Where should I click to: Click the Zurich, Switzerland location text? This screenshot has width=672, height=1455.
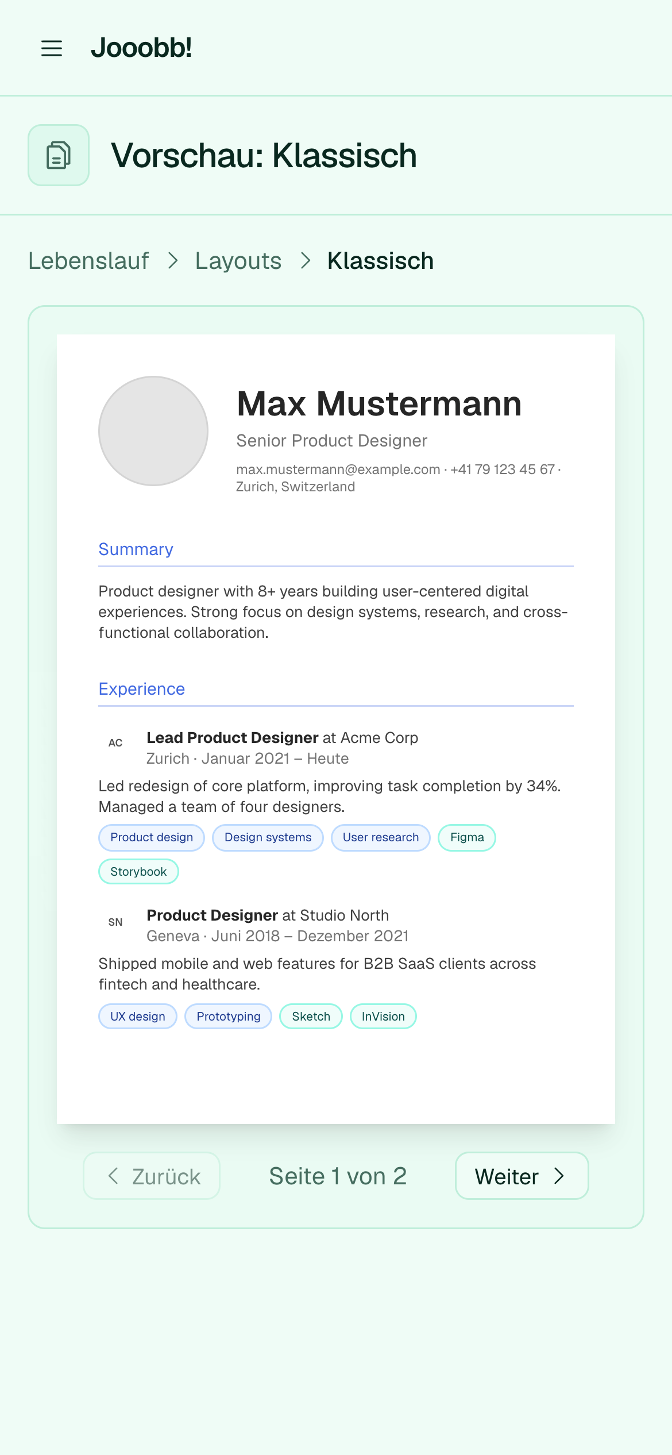coord(296,487)
